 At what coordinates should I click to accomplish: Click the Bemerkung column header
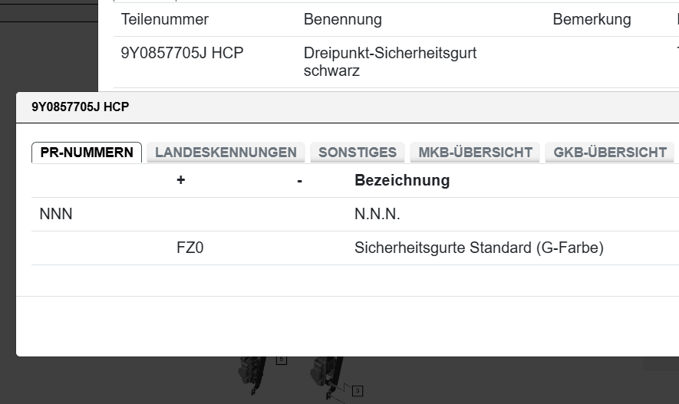(592, 20)
